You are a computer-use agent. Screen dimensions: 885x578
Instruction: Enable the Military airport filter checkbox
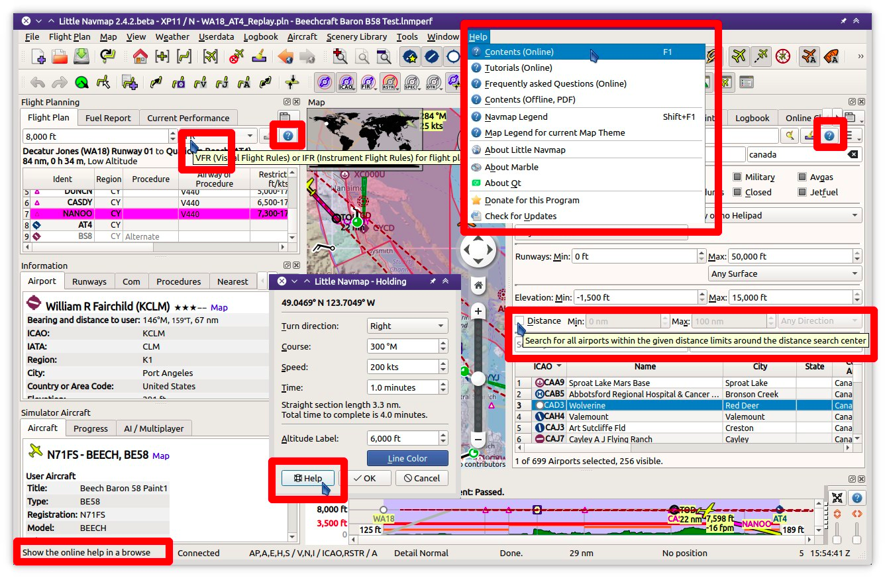click(x=737, y=177)
